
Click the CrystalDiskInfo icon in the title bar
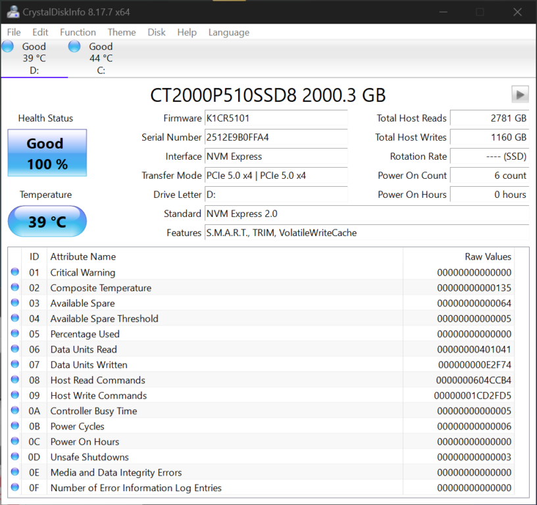(x=13, y=12)
